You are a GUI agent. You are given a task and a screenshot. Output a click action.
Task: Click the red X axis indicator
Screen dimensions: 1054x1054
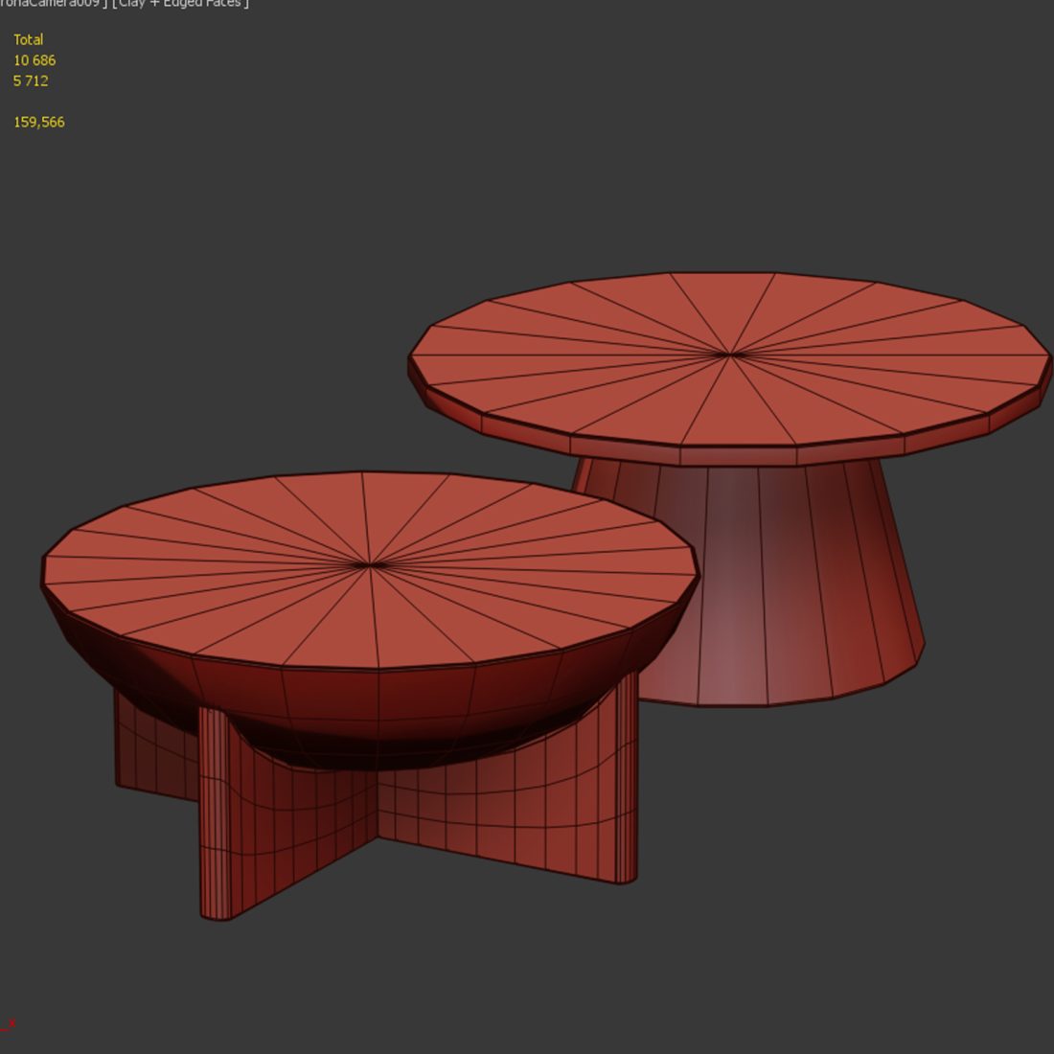click(8, 1023)
